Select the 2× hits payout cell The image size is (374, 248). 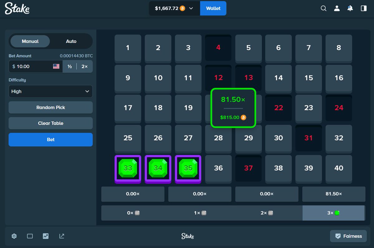point(267,213)
